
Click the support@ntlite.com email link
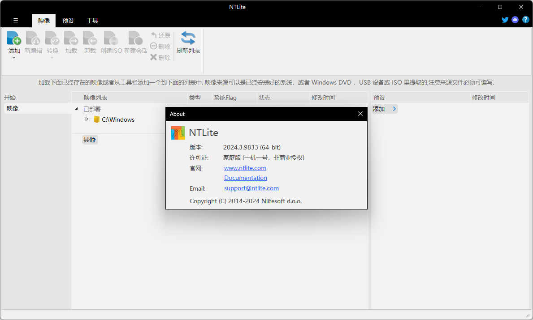point(251,188)
